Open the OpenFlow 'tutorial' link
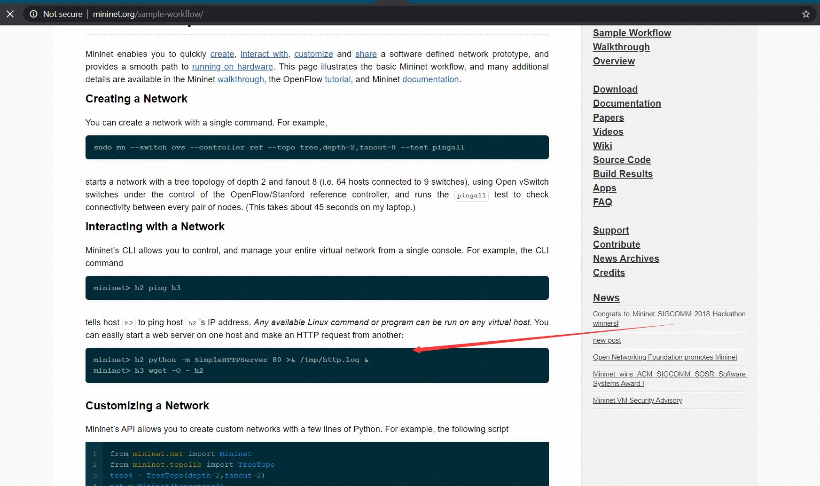This screenshot has height=486, width=820. (338, 79)
